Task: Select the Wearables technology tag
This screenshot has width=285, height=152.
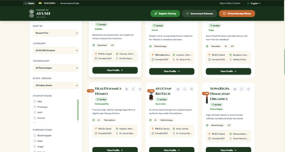Action: [216, 46]
